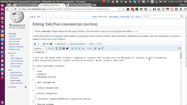Insert numbered list
The width and height of the screenshot is (187, 105).
pos(60,49)
